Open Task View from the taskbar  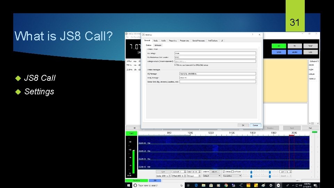188,186
